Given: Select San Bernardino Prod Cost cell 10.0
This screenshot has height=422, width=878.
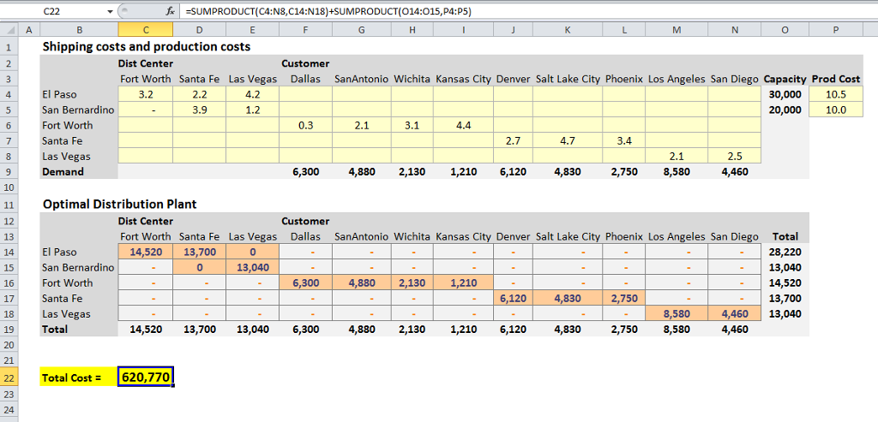Looking at the screenshot, I should [835, 110].
